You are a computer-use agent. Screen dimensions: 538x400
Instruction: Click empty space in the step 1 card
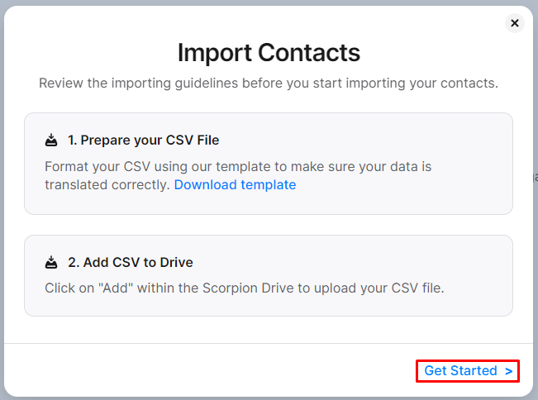click(x=413, y=140)
